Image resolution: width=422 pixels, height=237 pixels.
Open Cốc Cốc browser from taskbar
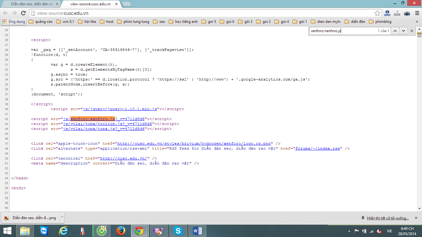point(101,231)
